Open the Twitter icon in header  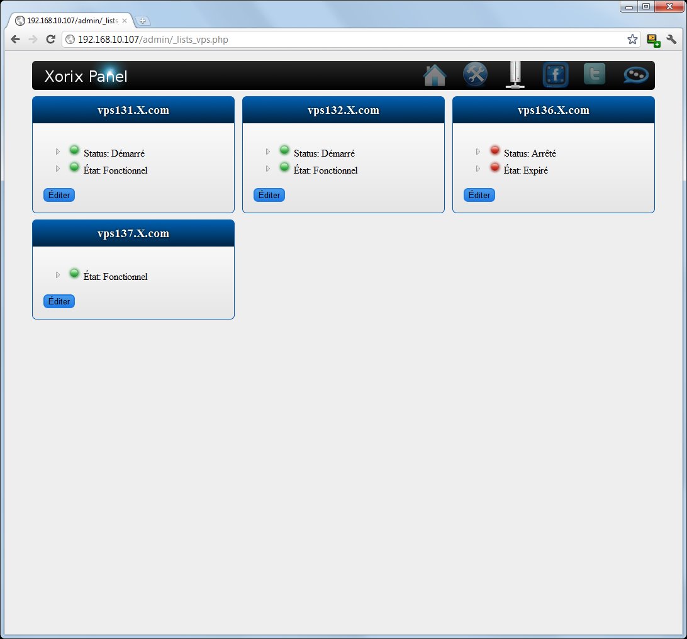[x=595, y=74]
